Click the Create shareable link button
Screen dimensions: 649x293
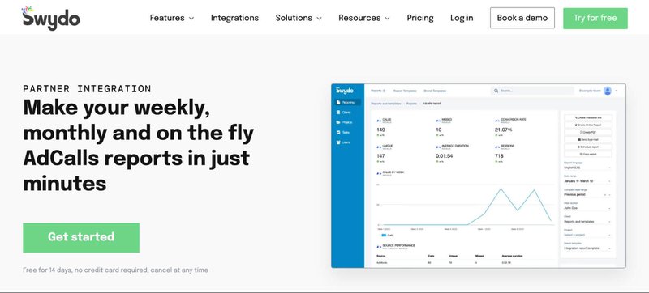(x=588, y=117)
